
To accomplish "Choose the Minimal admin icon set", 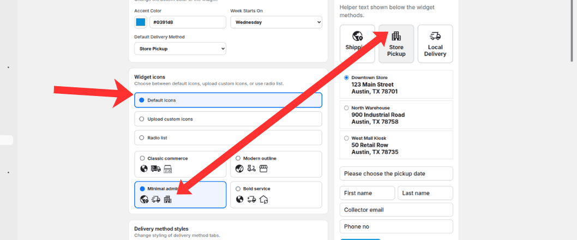I will [181, 195].
